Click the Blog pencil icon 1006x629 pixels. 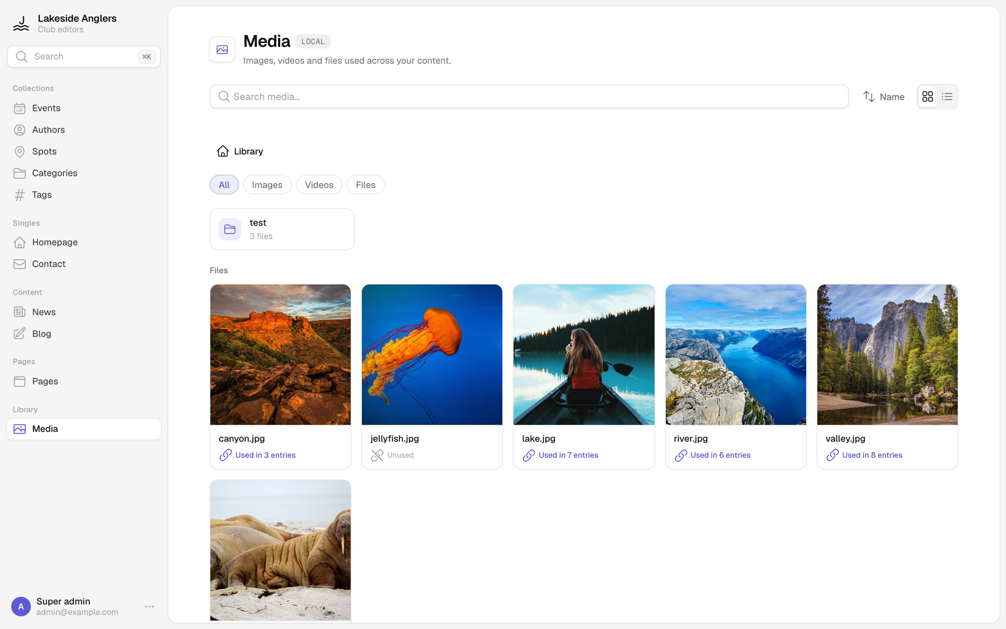click(x=20, y=334)
